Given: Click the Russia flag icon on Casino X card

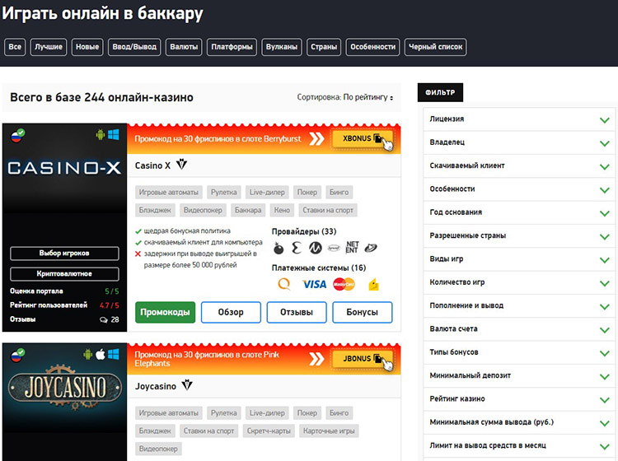Looking at the screenshot, I should [x=17, y=136].
